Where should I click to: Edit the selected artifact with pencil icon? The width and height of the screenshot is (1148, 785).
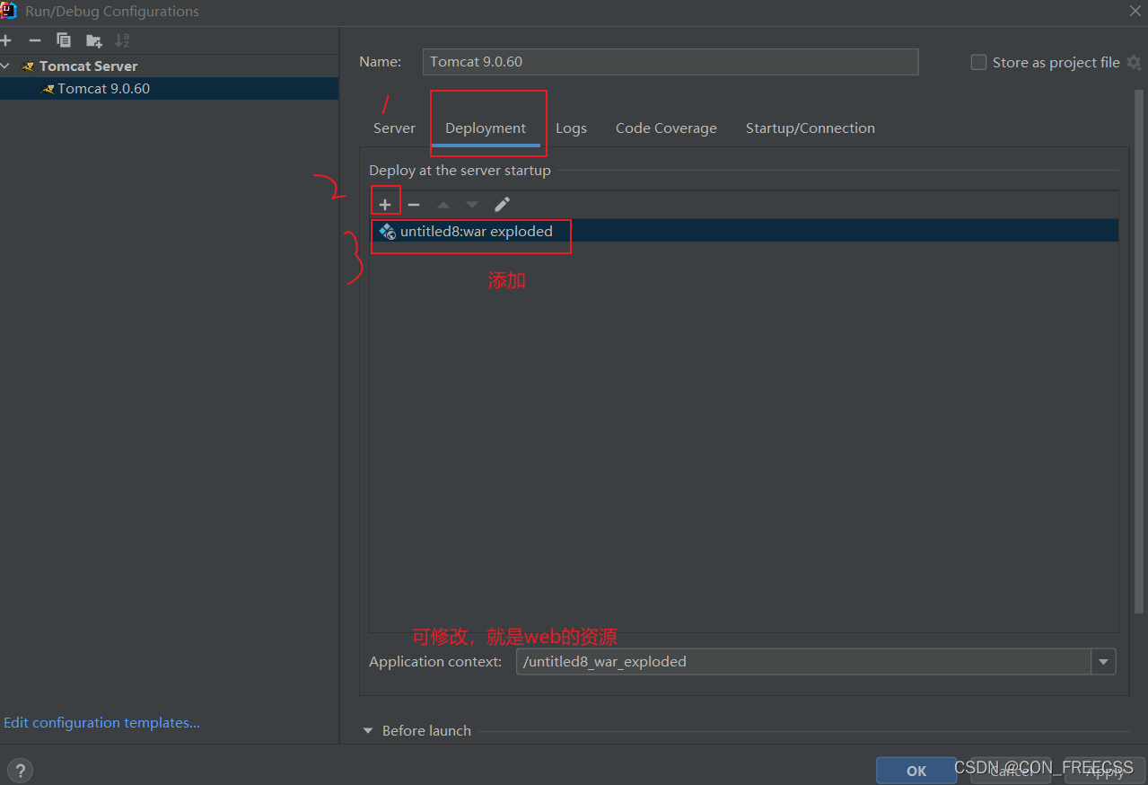502,205
